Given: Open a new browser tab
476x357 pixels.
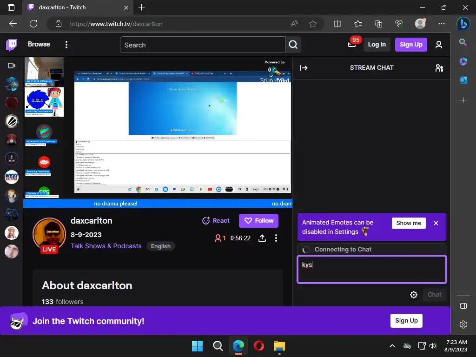Looking at the screenshot, I should [x=141, y=7].
